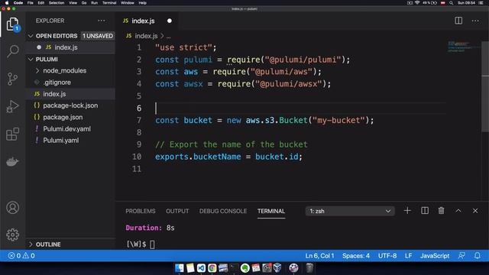Open VirtualBox in the Dock
489x275 pixels.
pyautogui.click(x=277, y=268)
